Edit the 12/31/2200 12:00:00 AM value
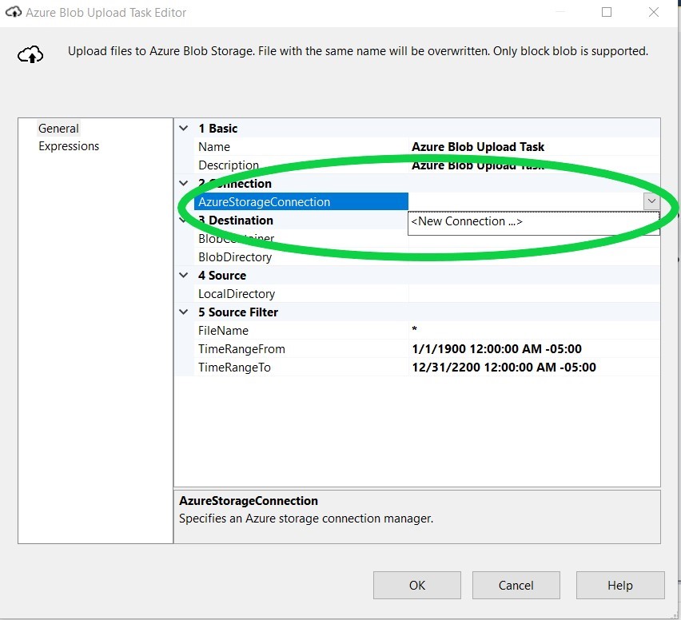This screenshot has width=681, height=620. point(534,368)
